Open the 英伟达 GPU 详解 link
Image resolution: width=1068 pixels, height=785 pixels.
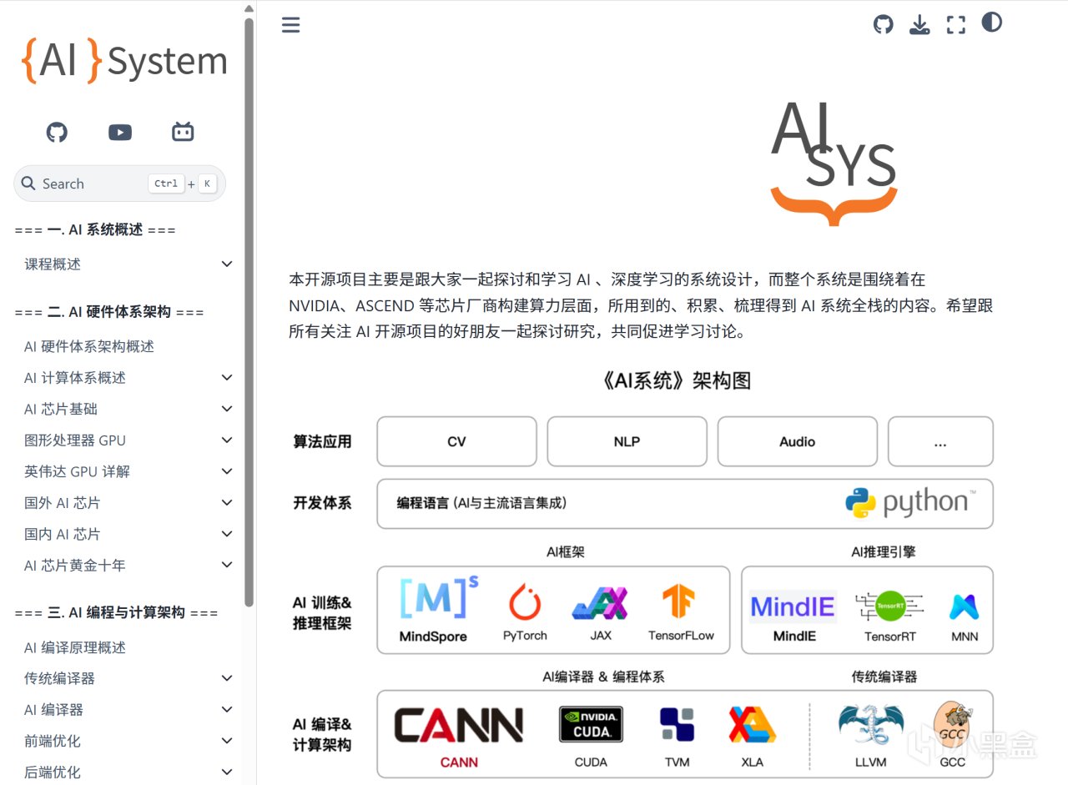tap(77, 471)
